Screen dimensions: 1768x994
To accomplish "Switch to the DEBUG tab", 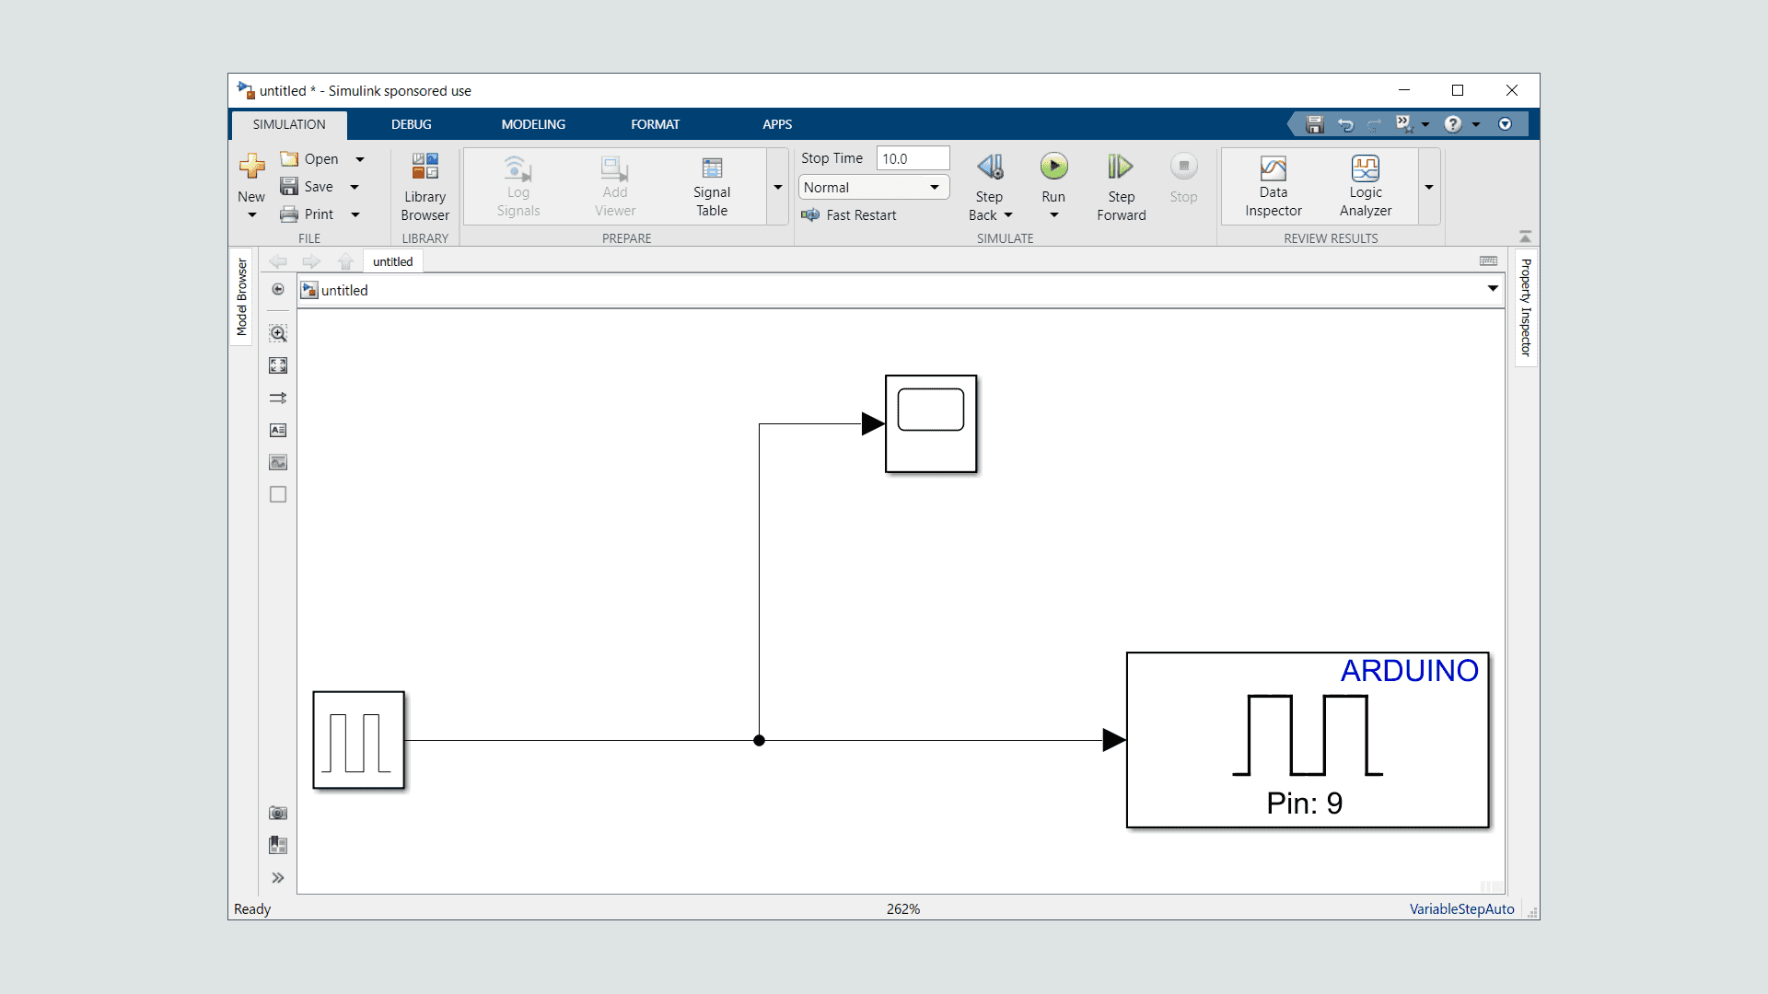I will point(411,124).
